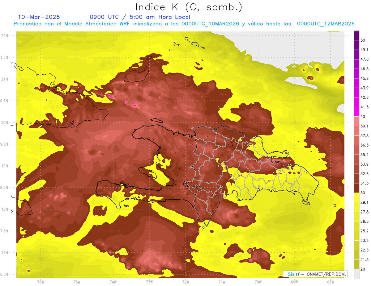
Task: Pick the salmon colorbar swatch between 39.1 and 40
Action: (x=356, y=121)
